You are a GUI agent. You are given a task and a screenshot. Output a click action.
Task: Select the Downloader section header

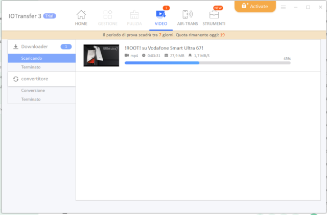[42, 46]
